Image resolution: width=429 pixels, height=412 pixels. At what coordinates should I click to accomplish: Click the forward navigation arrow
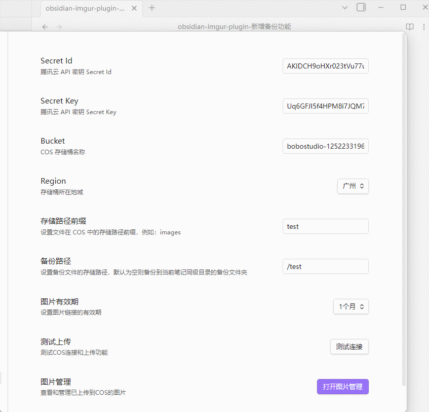[59, 27]
